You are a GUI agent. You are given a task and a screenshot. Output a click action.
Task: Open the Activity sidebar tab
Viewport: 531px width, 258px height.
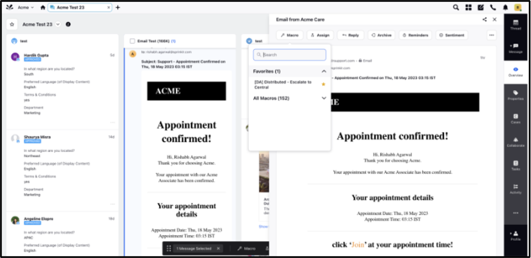coord(515,189)
